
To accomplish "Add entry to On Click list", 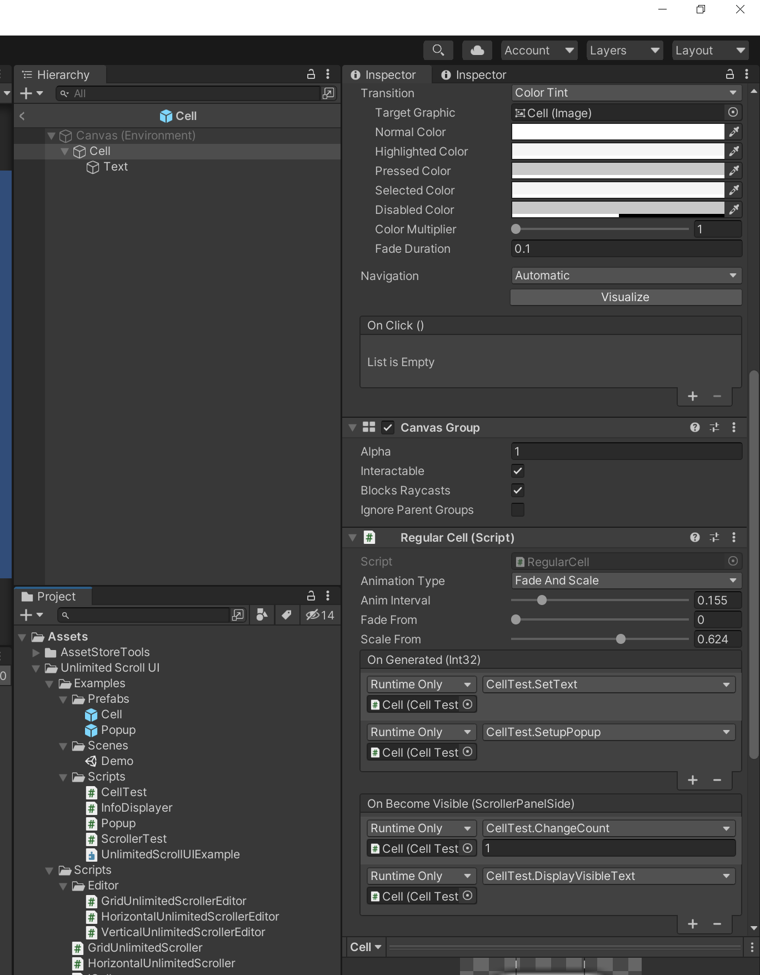I will (x=693, y=396).
